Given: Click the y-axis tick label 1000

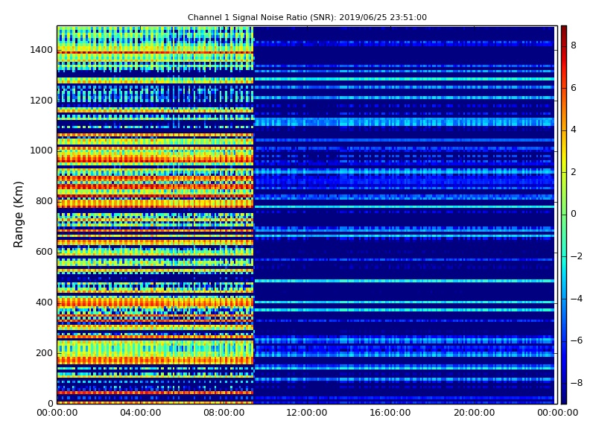Looking at the screenshot, I should 42,150.
